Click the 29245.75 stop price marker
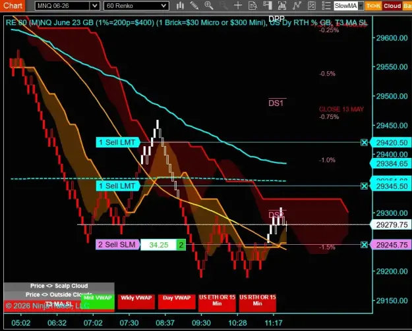Screen dimensions: 412x331 [x=391, y=245]
